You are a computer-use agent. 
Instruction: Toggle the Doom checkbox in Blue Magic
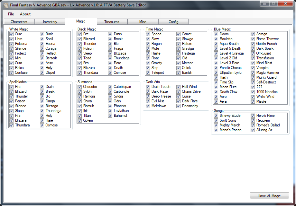[216, 34]
